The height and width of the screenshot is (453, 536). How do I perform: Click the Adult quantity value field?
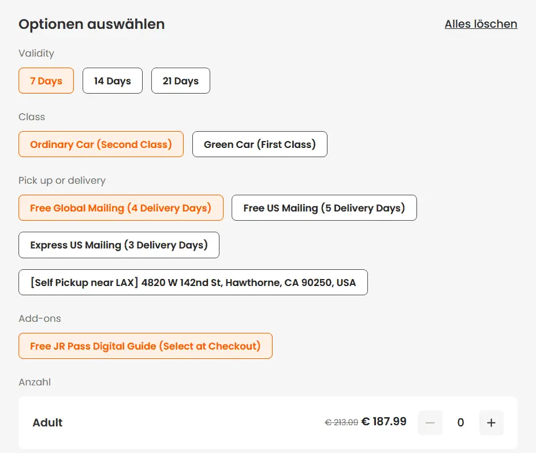point(460,422)
